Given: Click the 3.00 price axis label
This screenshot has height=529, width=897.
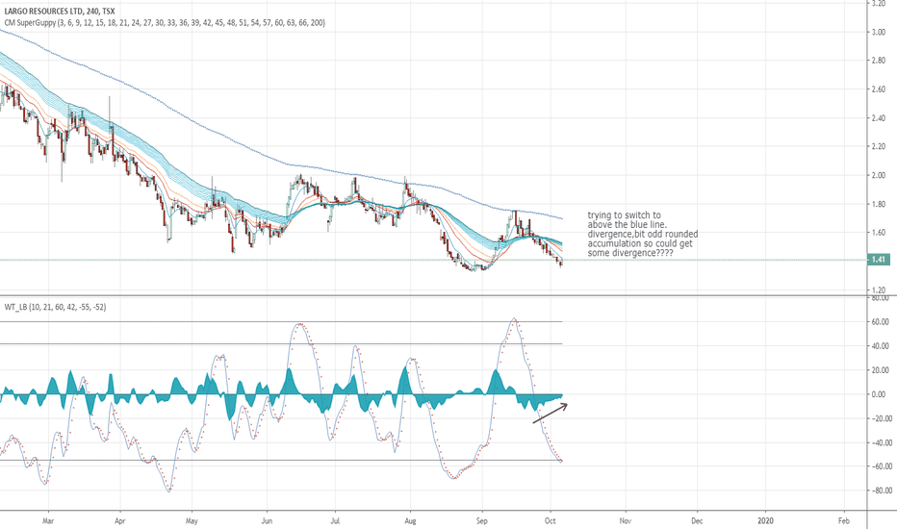Looking at the screenshot, I should click(879, 32).
